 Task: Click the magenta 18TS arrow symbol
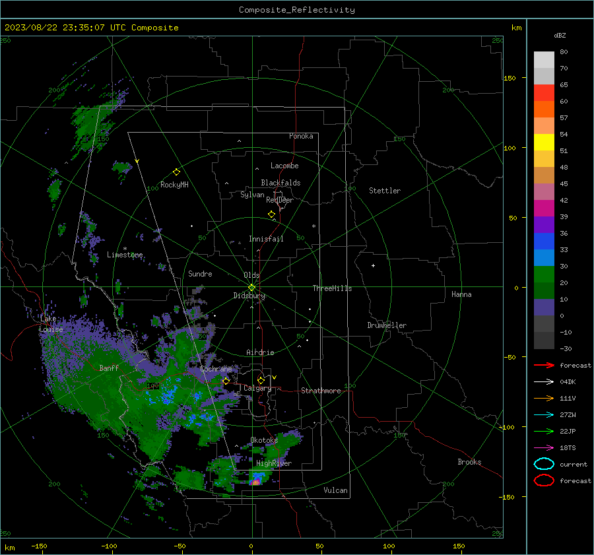pyautogui.click(x=544, y=448)
